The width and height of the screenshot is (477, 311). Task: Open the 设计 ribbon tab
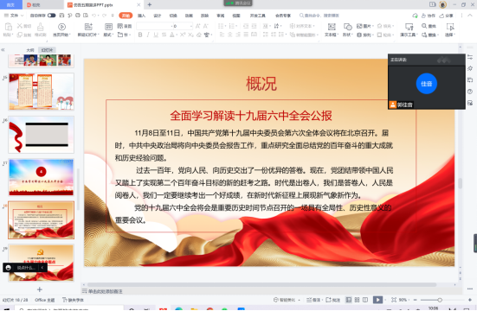coord(158,16)
